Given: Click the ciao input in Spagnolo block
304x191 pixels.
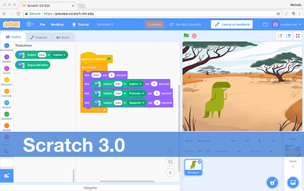Looking at the screenshot, I should [118, 103].
